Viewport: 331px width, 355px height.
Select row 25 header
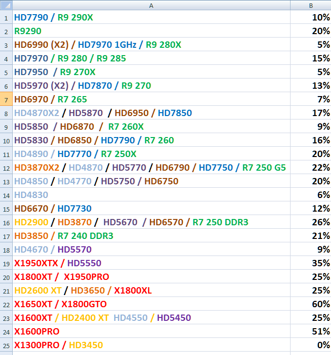tap(6, 345)
